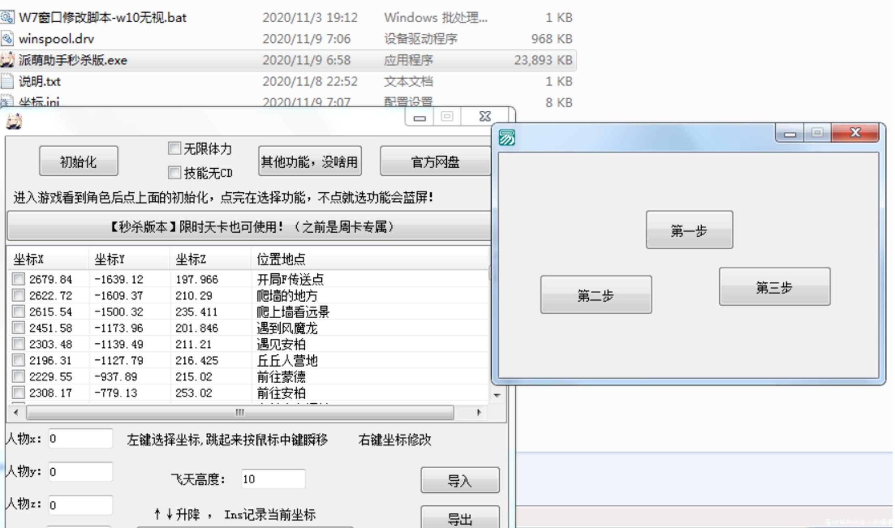The image size is (895, 528).
Task: Check the 前往安柏 row checkbox
Action: tap(18, 393)
